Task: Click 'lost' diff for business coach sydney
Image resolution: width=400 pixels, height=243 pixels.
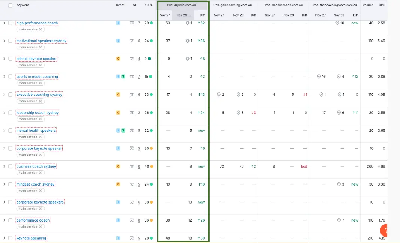Action: [304, 166]
